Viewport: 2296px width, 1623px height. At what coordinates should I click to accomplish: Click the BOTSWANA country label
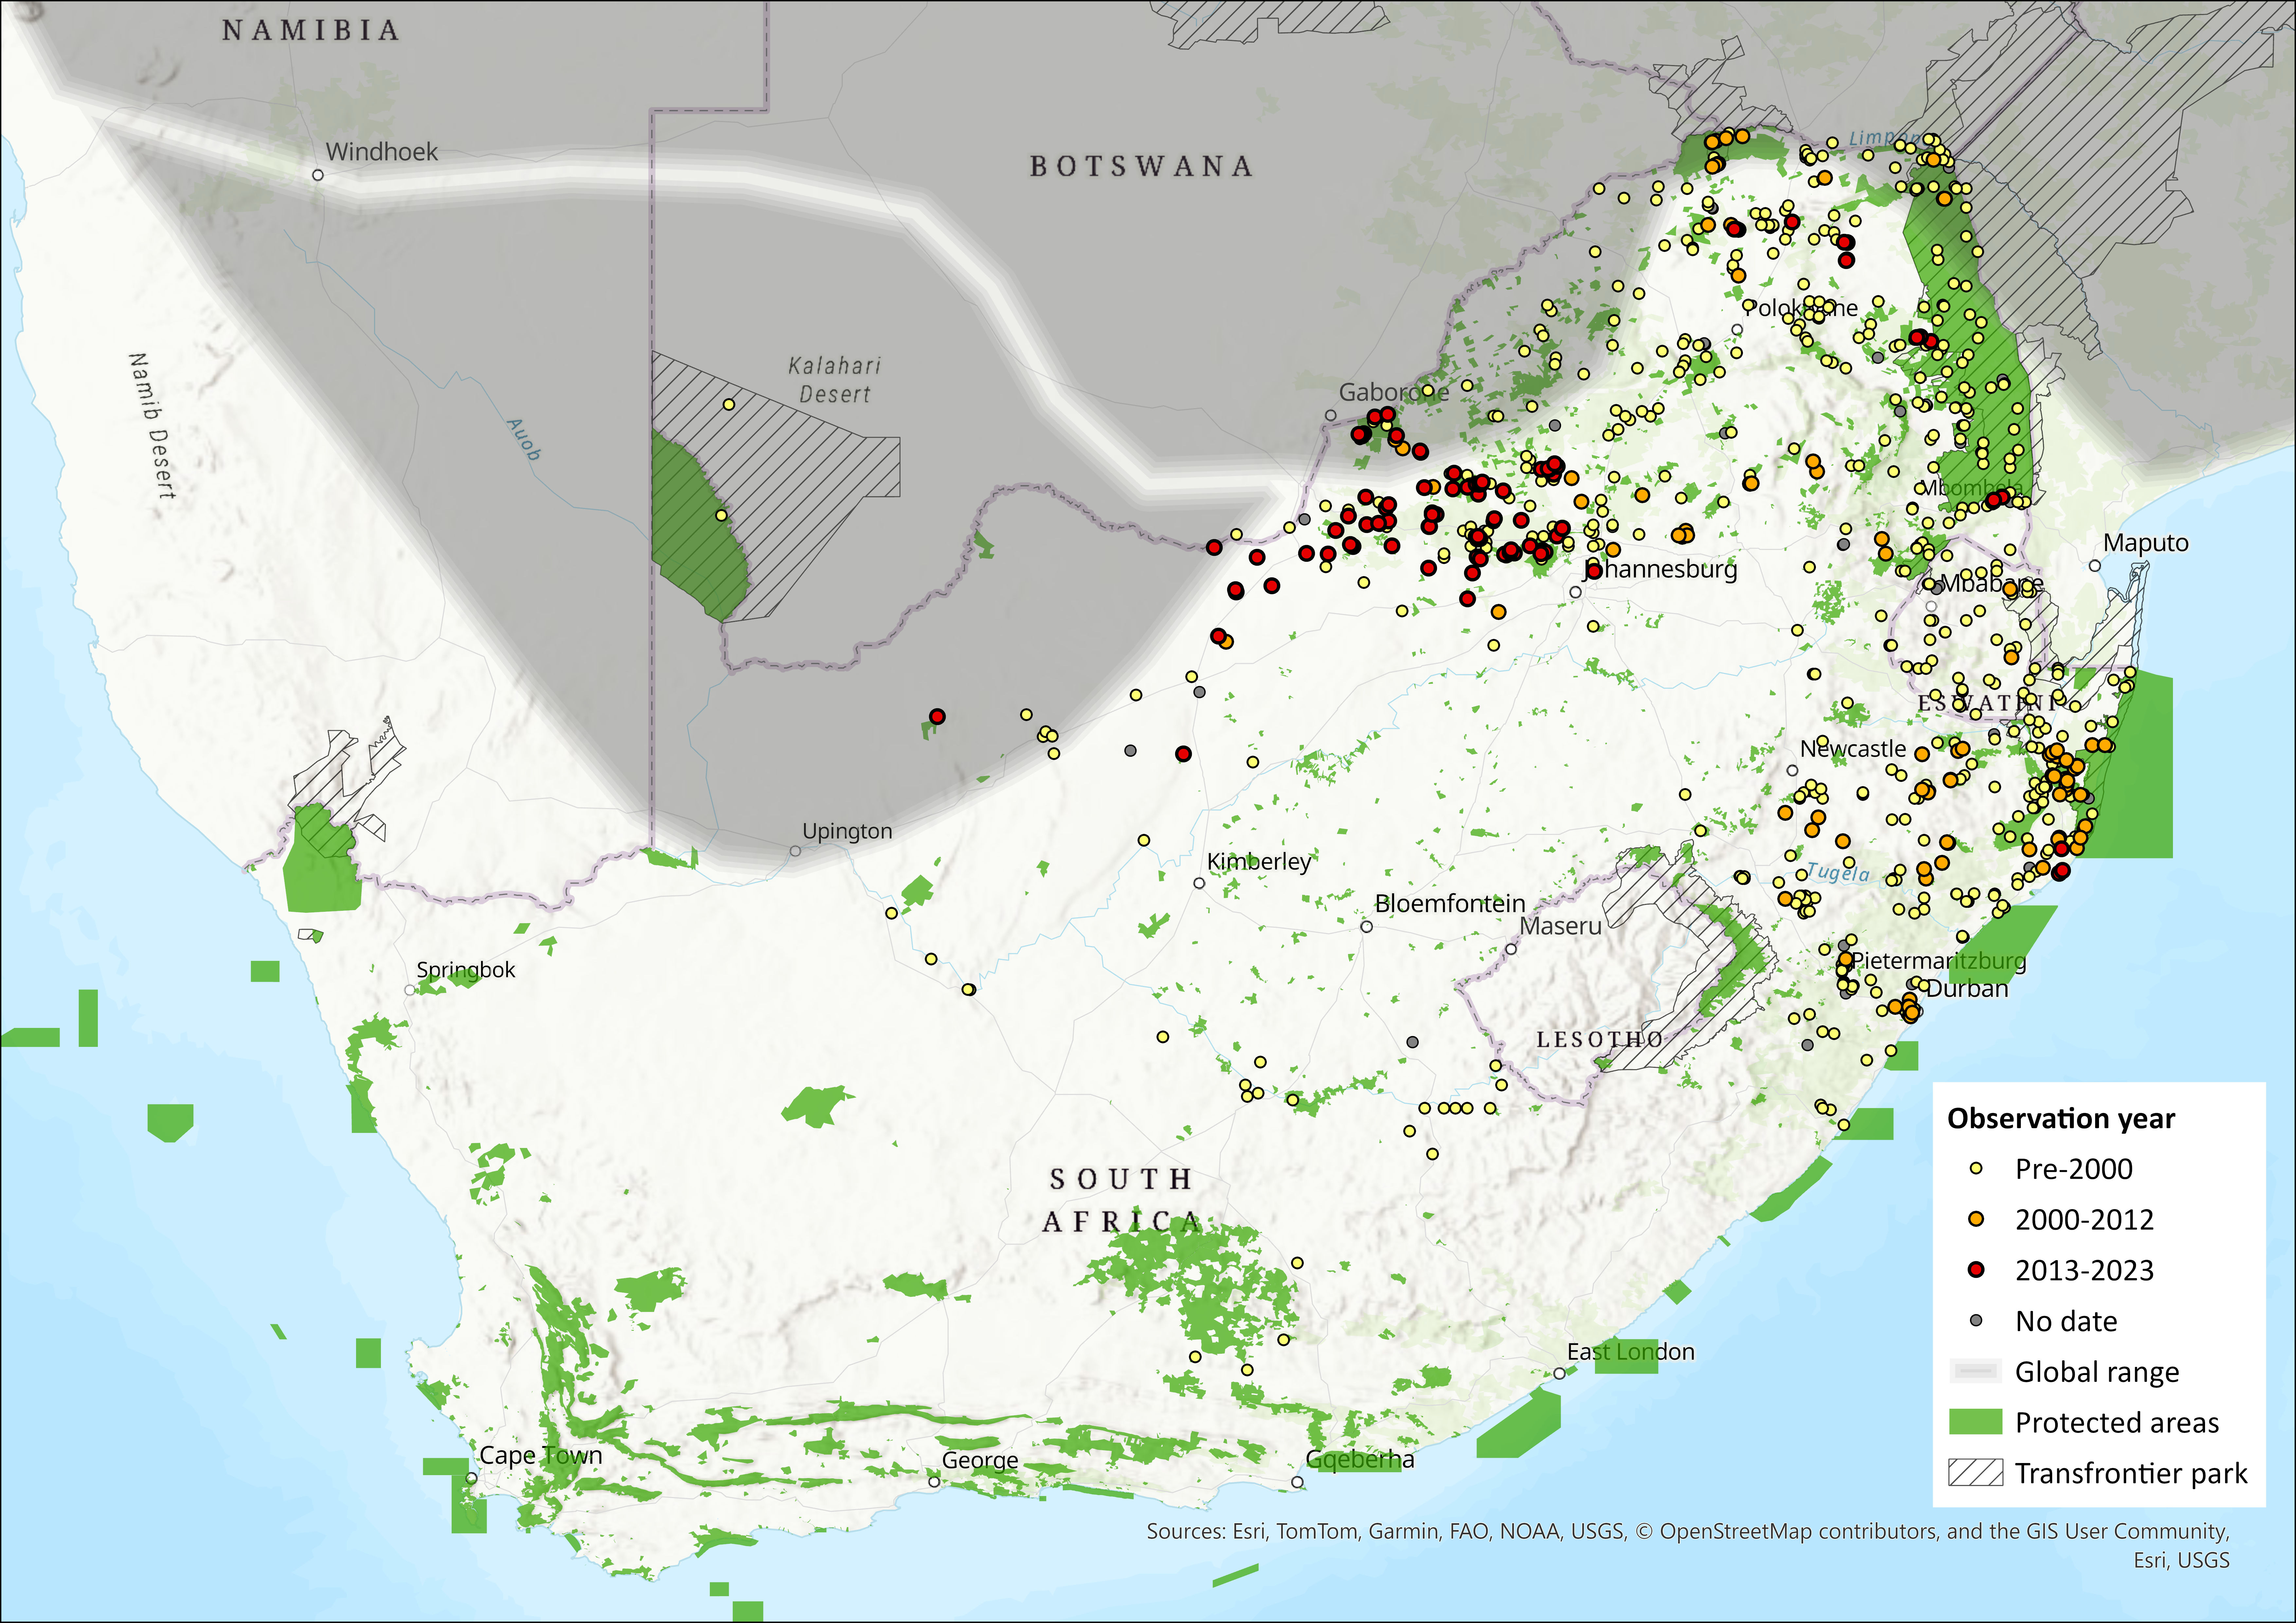(x=1141, y=166)
